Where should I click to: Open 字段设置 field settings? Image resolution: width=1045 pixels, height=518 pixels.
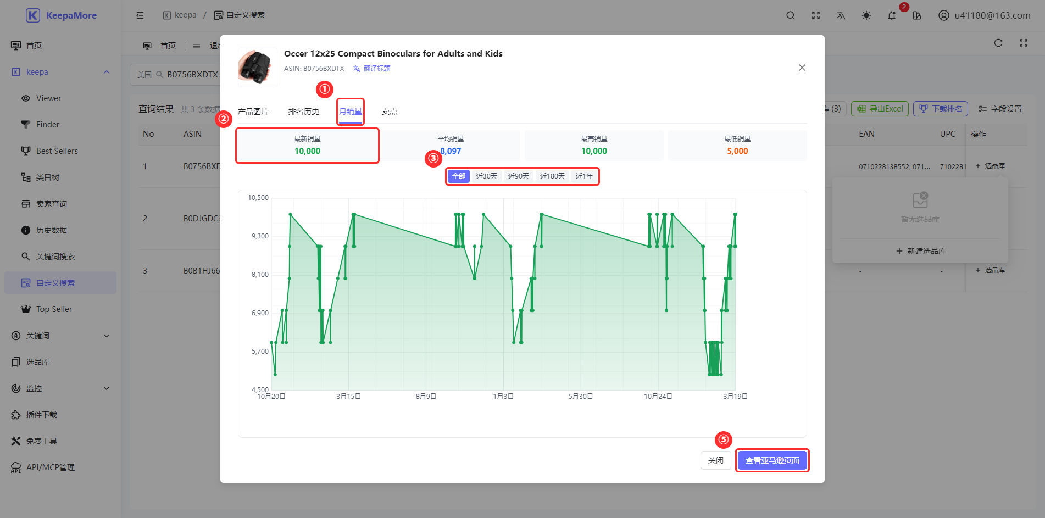coord(1000,109)
